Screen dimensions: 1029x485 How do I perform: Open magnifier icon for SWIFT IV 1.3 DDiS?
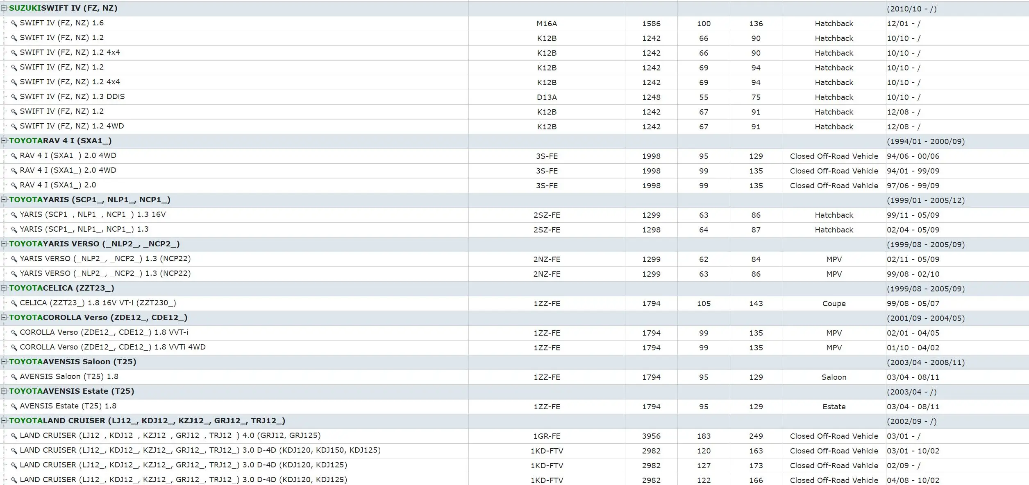tap(14, 97)
